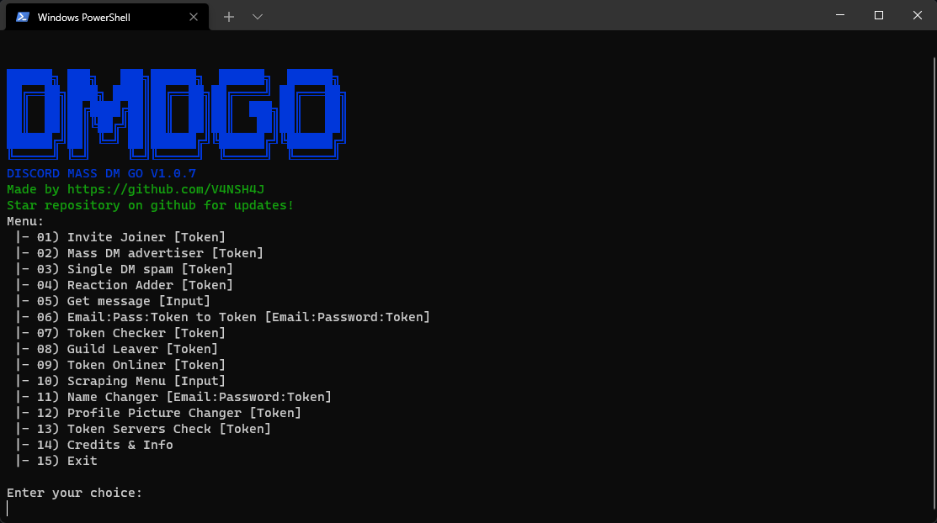Click '05) Get message [Input]' line

click(x=113, y=301)
